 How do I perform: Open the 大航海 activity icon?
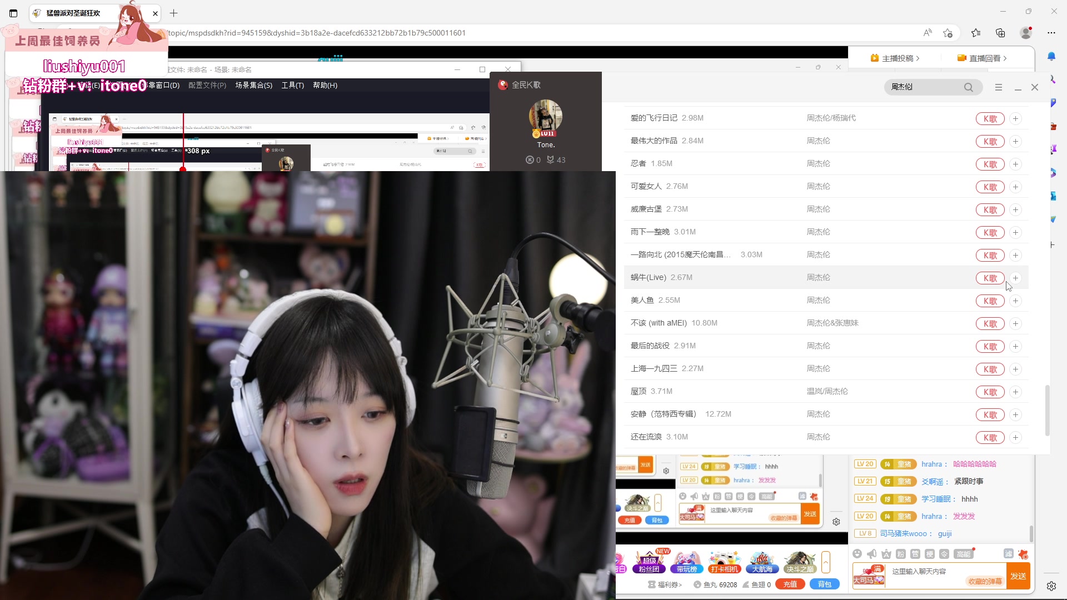point(762,562)
